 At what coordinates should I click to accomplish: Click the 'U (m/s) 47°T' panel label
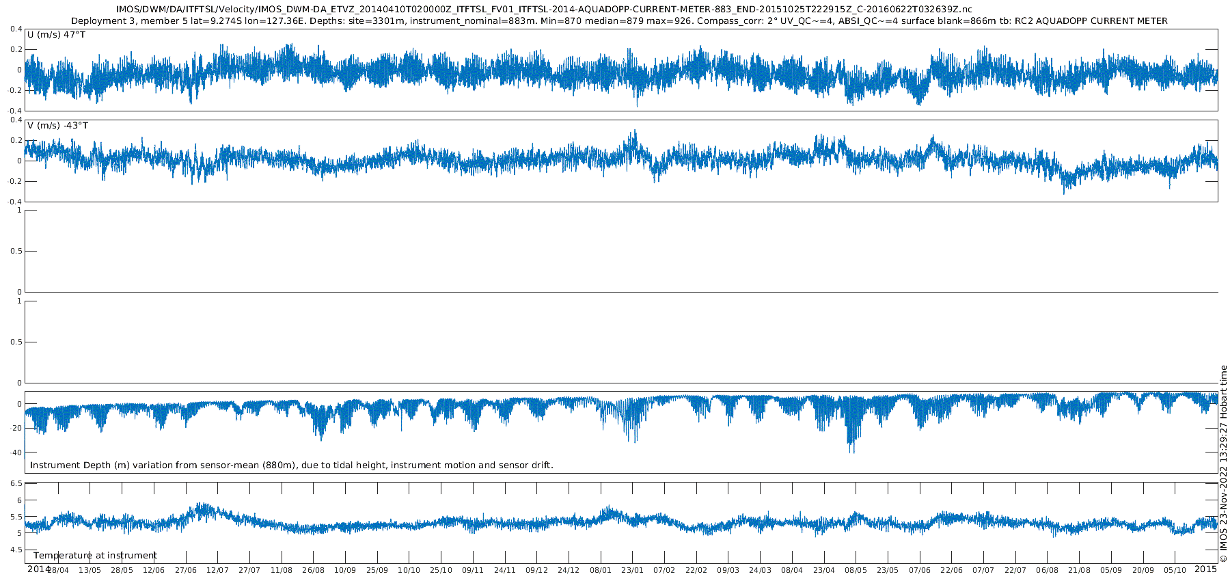point(57,35)
